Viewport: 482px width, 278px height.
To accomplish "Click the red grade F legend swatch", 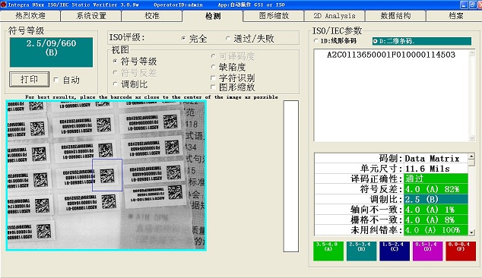I will pos(461,251).
